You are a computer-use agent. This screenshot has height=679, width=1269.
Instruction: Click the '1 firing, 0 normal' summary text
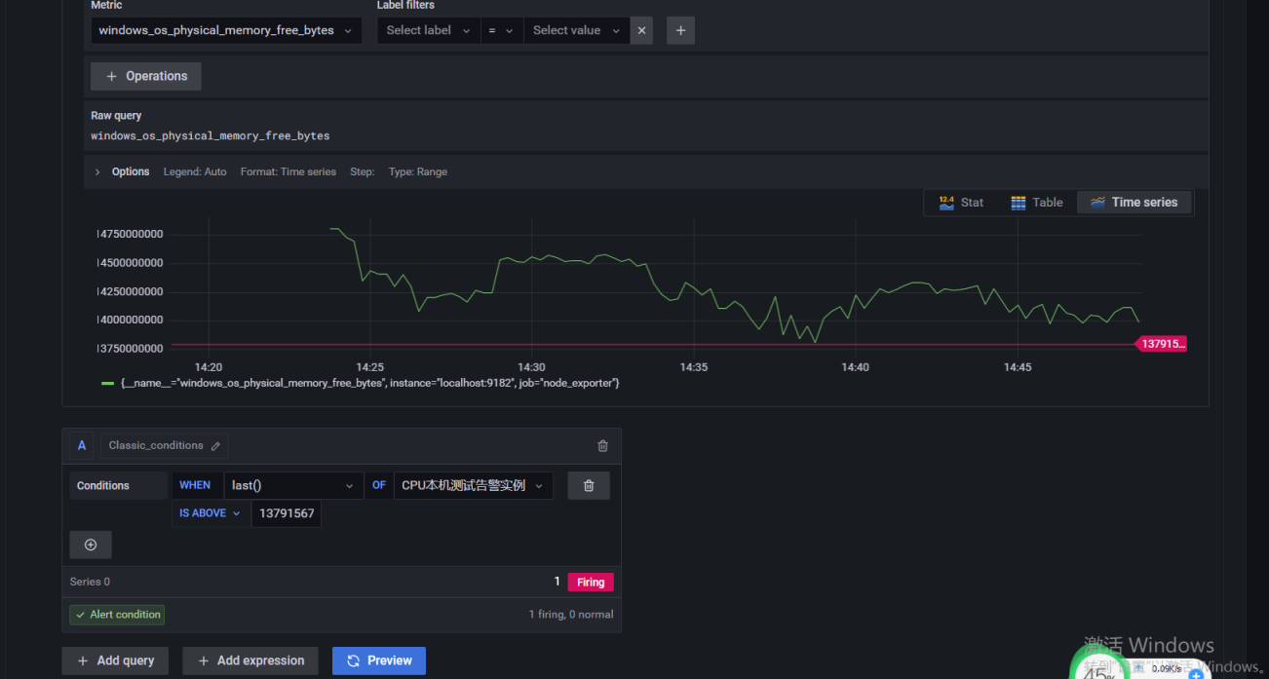[571, 615]
